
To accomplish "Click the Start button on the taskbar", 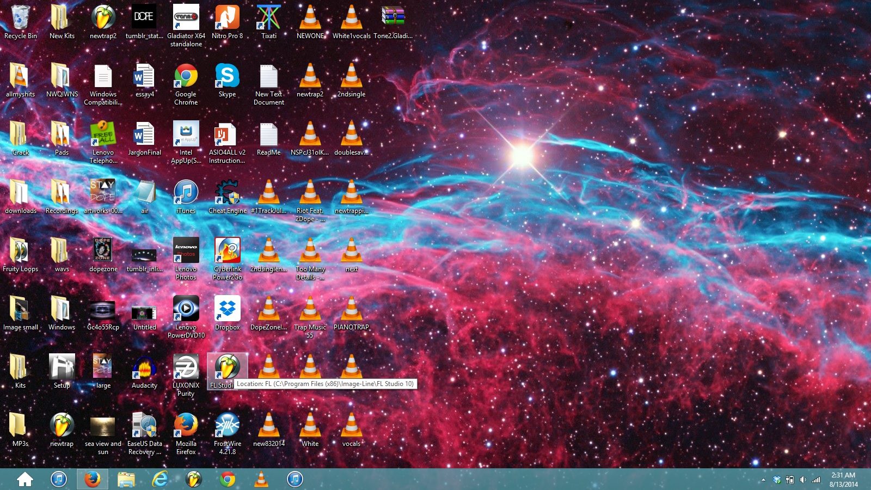I will click(25, 479).
